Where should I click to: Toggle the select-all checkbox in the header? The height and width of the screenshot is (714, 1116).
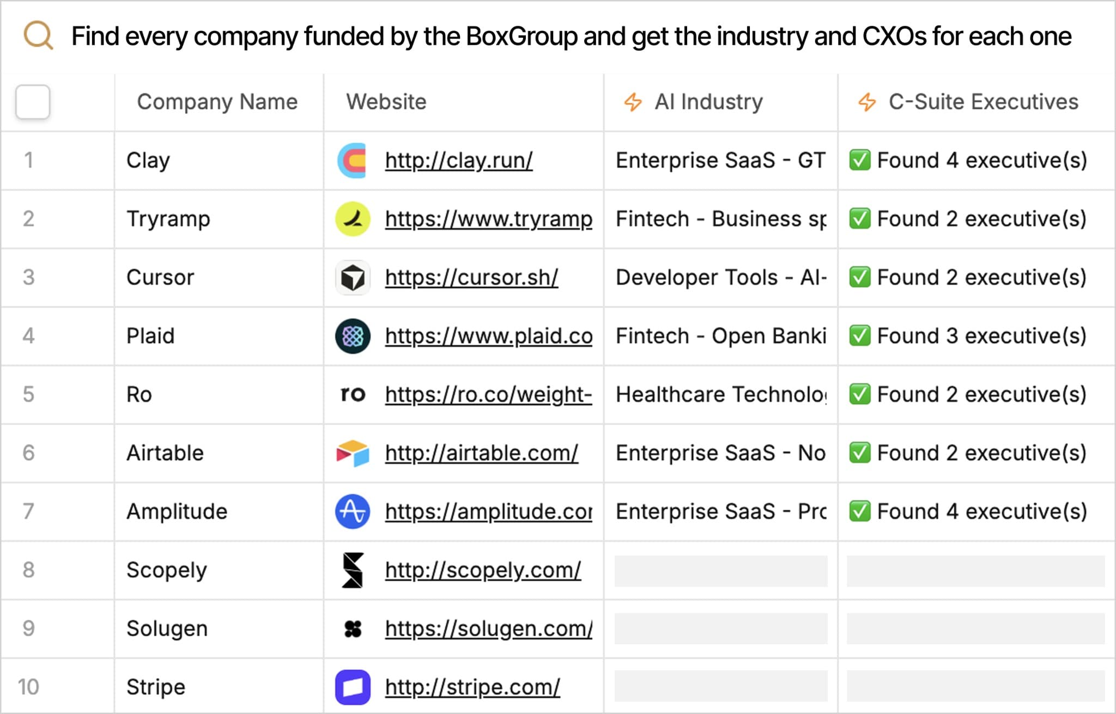33,102
